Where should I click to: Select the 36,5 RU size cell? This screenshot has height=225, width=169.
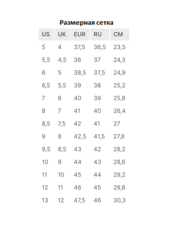(x=100, y=47)
